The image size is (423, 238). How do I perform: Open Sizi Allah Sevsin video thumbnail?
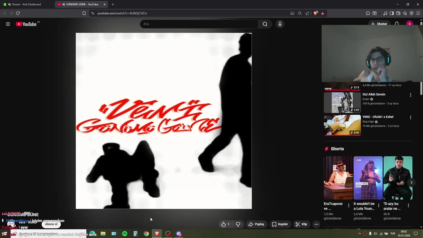[x=342, y=102]
